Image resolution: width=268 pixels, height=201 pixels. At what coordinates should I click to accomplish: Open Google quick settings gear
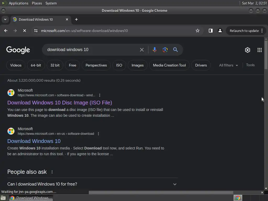248,50
